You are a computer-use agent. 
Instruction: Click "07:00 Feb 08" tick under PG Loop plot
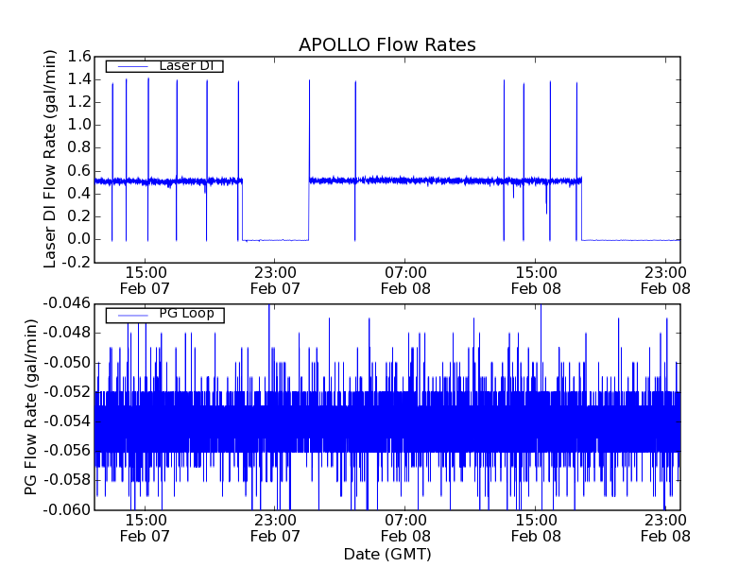[x=405, y=528]
